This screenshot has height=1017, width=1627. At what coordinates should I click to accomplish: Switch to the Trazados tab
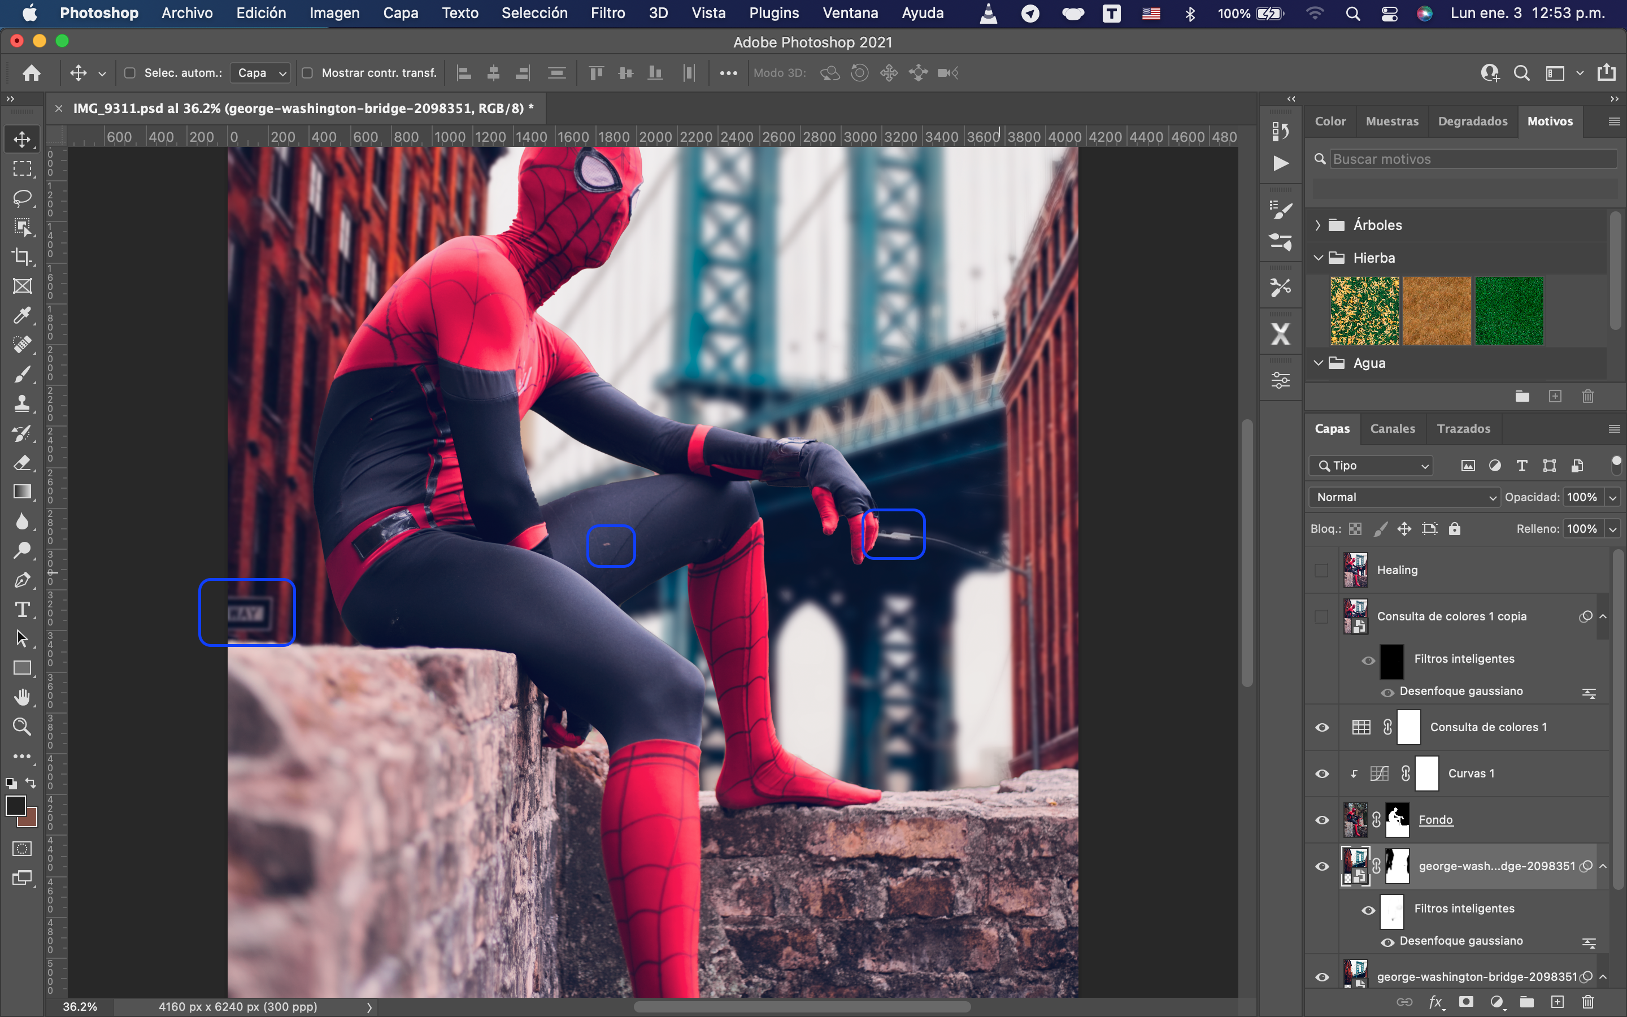[x=1464, y=428]
